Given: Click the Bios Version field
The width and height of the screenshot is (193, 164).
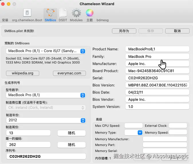Looking at the screenshot, I should tap(157, 85).
